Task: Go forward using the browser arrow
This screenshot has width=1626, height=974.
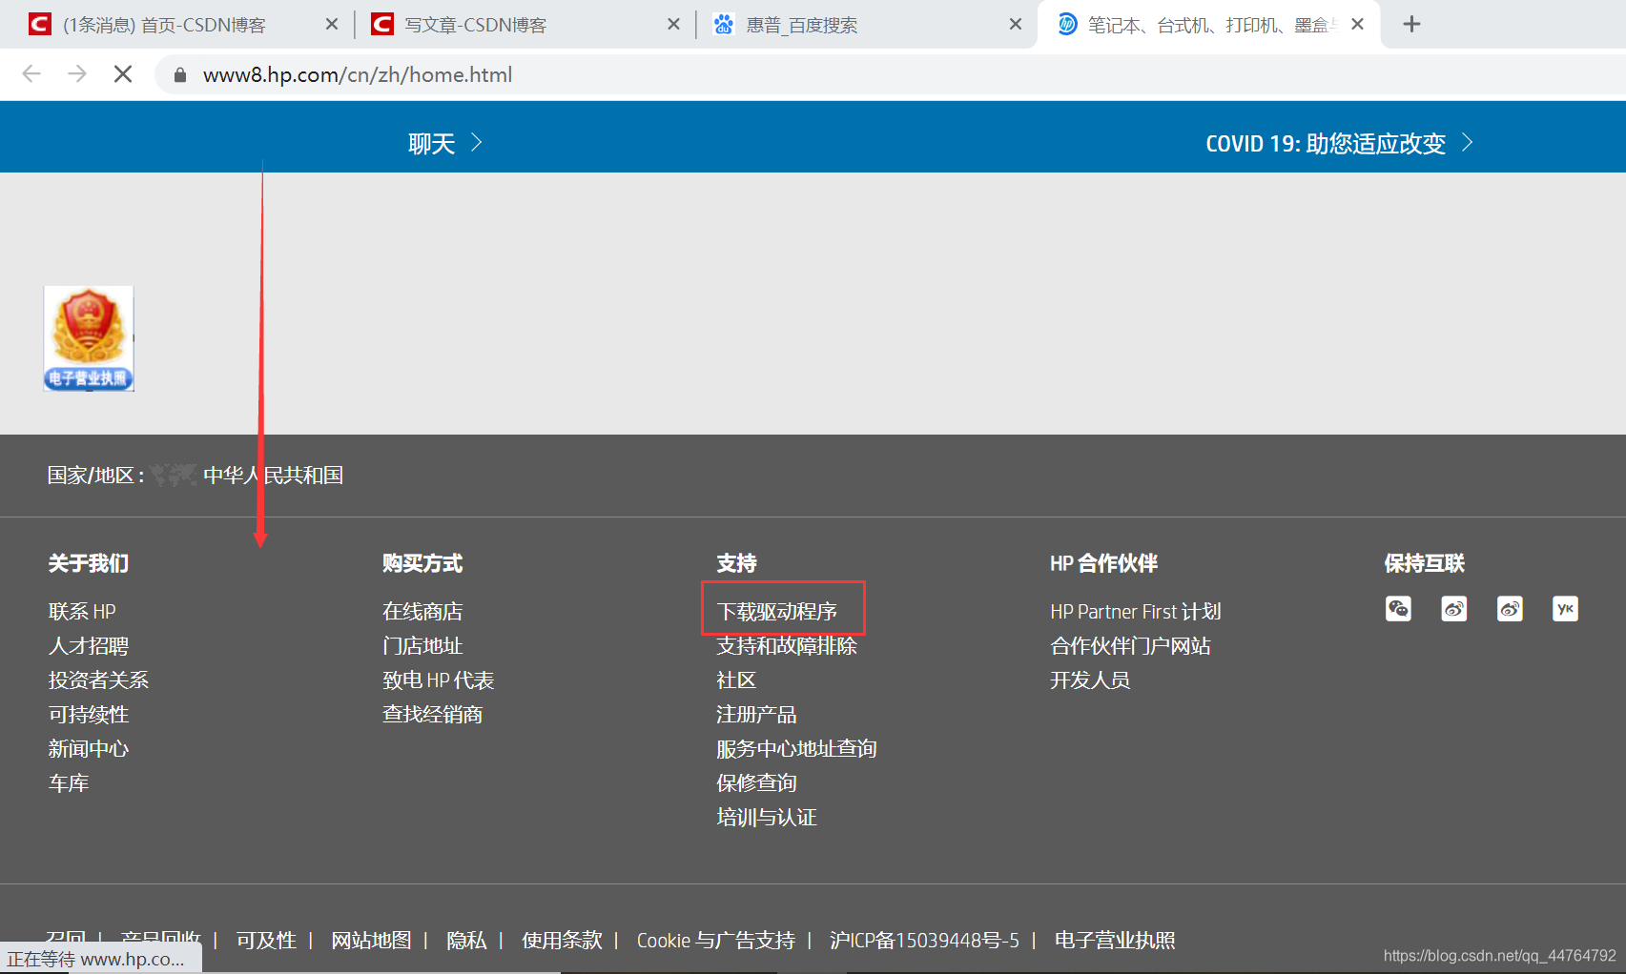Action: [77, 74]
